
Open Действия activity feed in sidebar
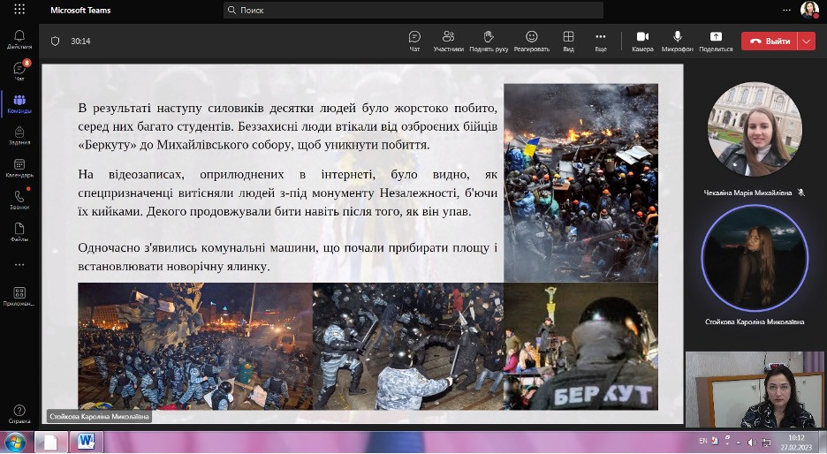click(x=19, y=40)
